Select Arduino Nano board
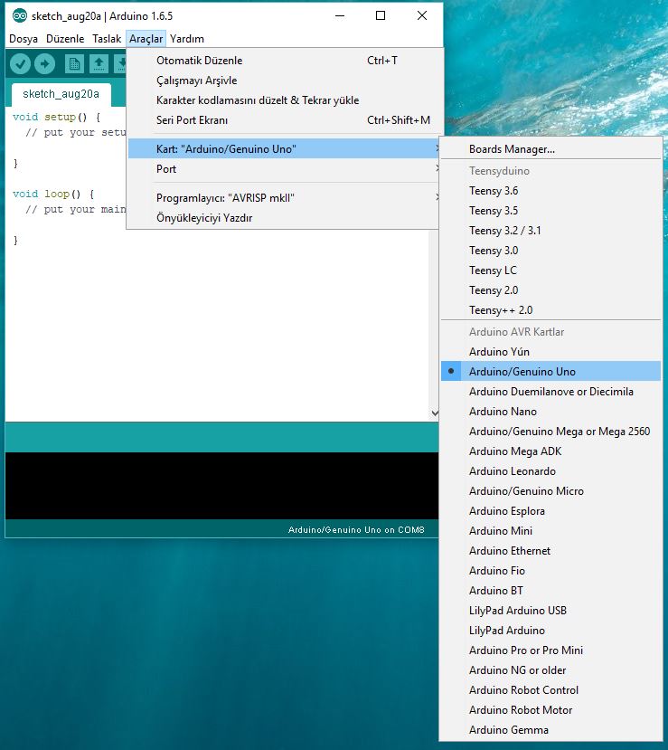 pos(550,412)
